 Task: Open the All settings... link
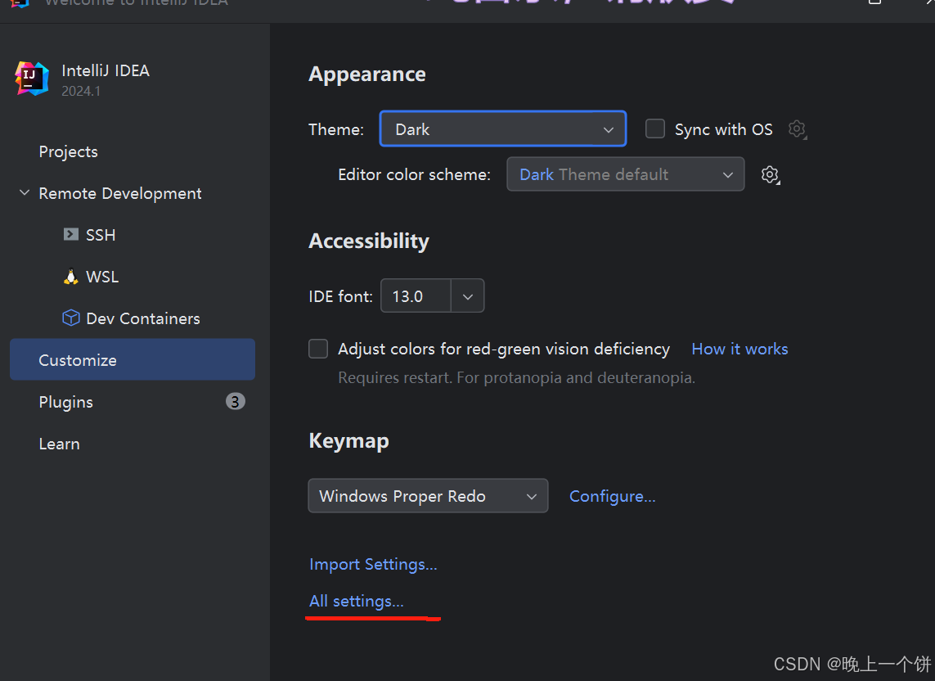tap(357, 601)
